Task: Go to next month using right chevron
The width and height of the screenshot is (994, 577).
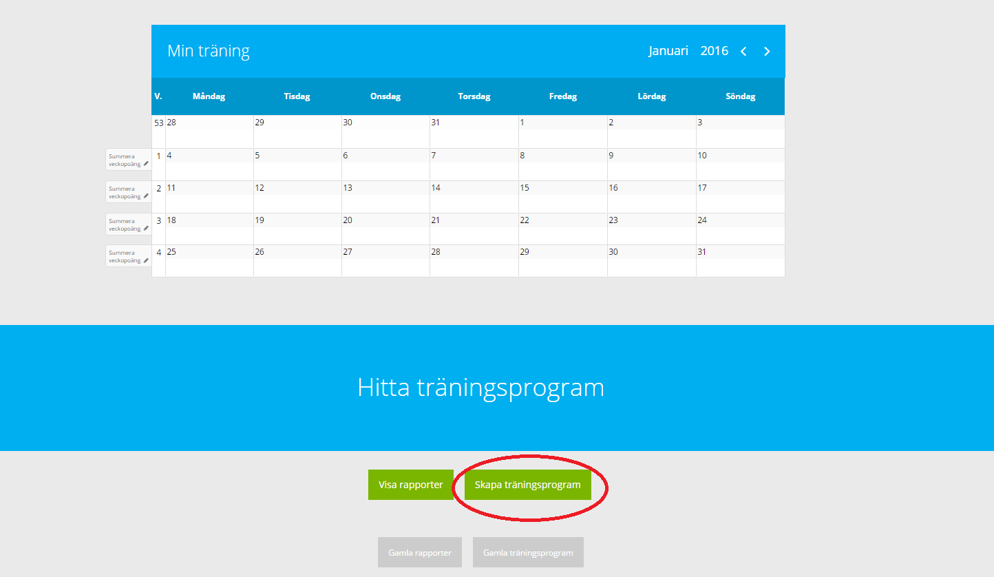Action: point(767,52)
